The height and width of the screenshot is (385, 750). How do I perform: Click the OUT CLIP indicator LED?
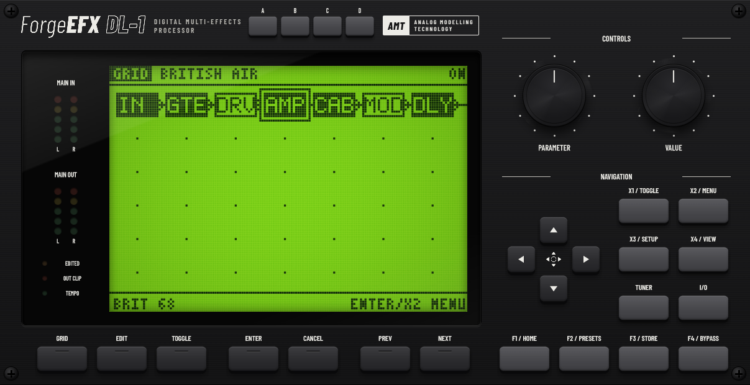[45, 278]
